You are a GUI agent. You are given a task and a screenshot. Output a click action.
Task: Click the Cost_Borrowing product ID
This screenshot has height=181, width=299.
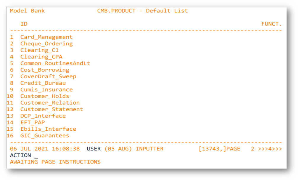(x=45, y=70)
